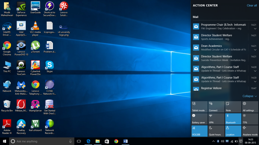Image resolution: width=259 pixels, height=145 pixels.
Task: Open Microsoft Edge in the taskbar
Action: [x=89, y=141]
